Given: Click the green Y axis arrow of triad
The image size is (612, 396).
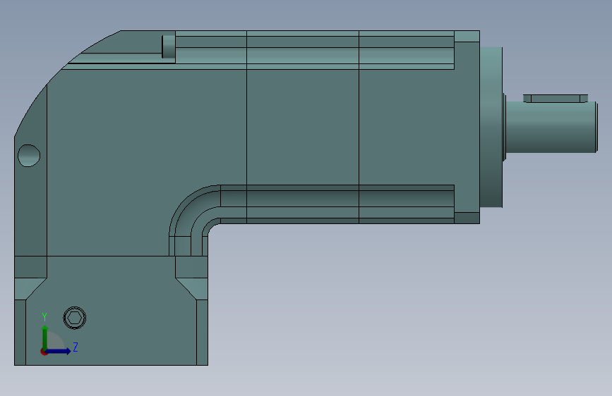Looking at the screenshot, I should 45,338.
